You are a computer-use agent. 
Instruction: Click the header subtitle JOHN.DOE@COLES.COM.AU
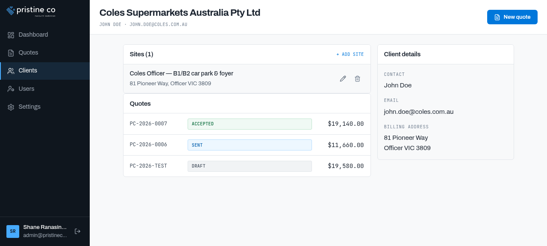[x=159, y=25]
